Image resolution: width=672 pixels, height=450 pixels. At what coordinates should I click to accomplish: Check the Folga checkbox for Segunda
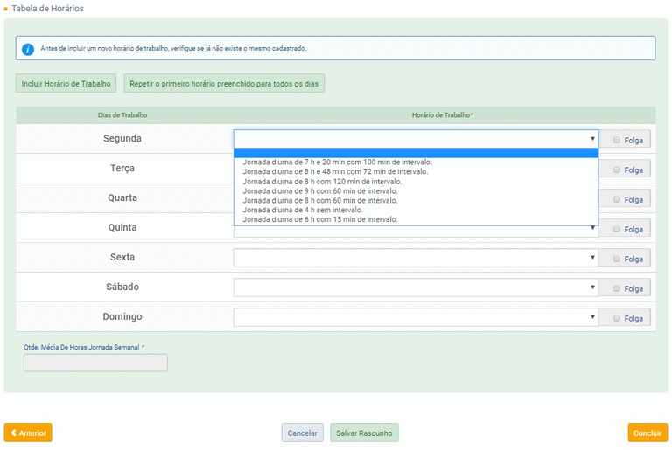[617, 140]
